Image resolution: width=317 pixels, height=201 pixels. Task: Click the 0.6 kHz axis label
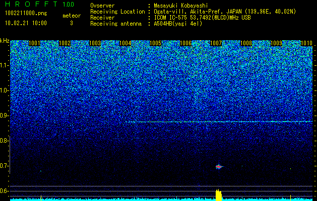pyautogui.click(x=4, y=191)
